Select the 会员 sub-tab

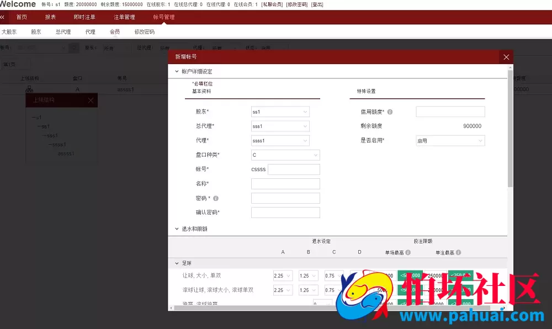click(x=114, y=31)
